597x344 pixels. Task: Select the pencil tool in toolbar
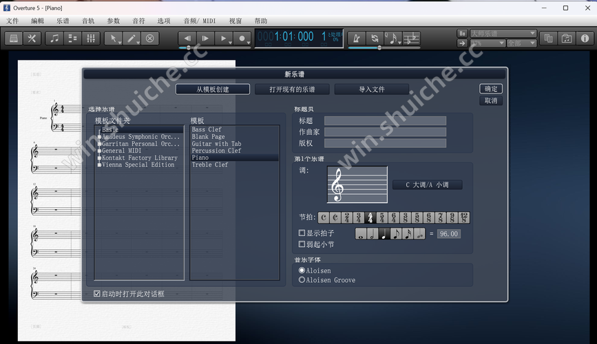(x=131, y=39)
